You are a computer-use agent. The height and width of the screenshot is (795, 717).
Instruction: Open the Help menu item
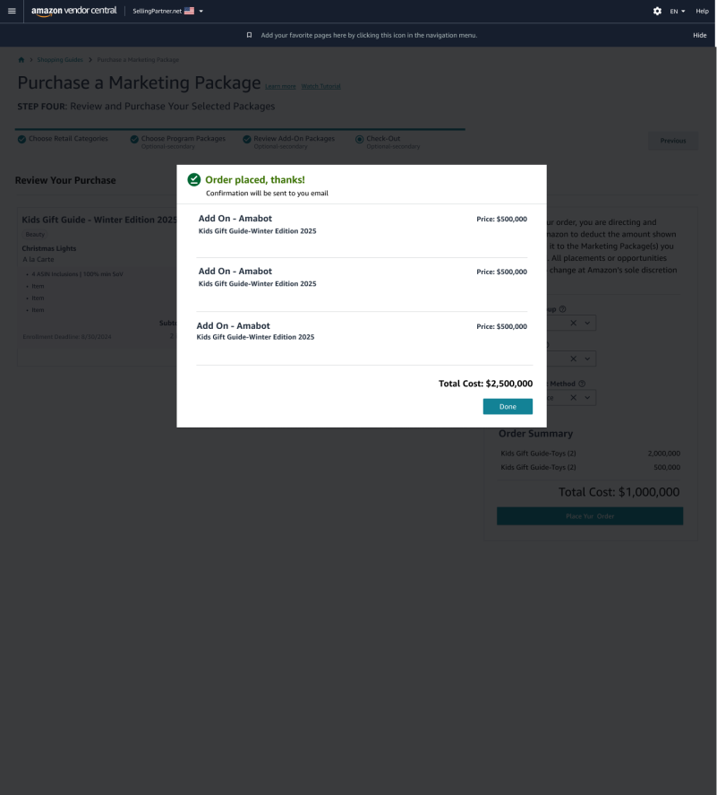coord(702,11)
